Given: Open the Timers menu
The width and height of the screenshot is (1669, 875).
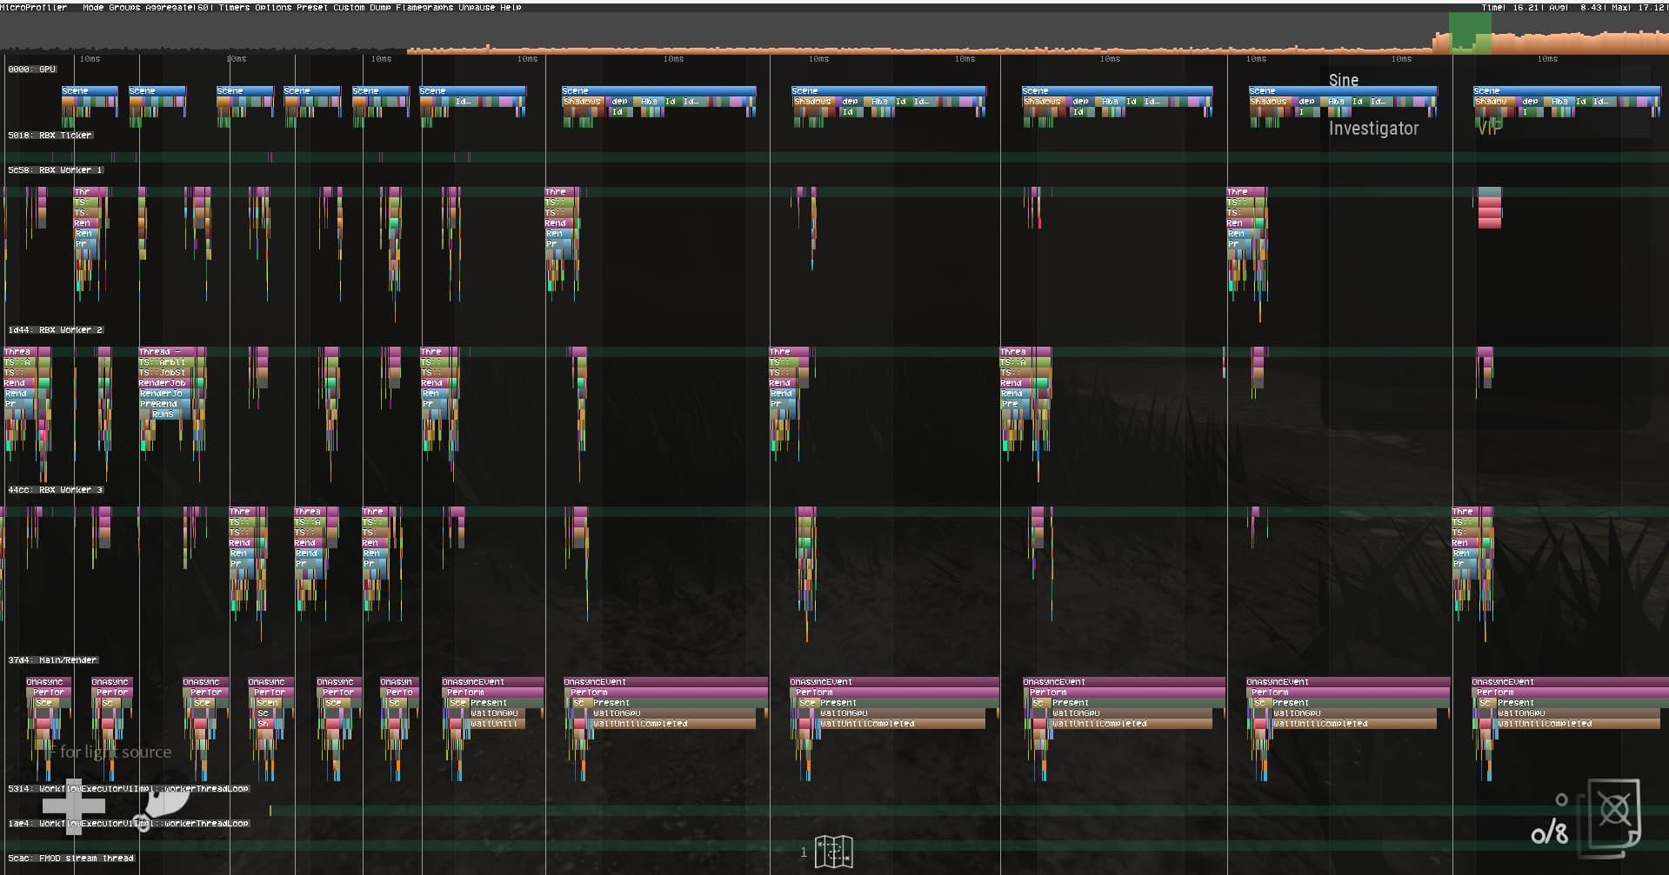Looking at the screenshot, I should (233, 7).
